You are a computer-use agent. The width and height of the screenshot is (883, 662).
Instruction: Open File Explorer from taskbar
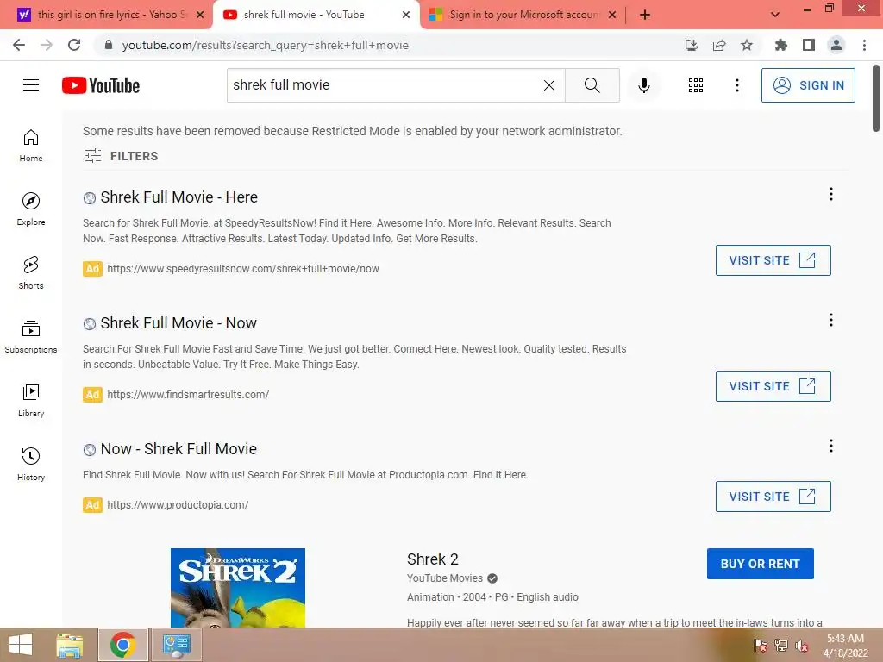70,645
